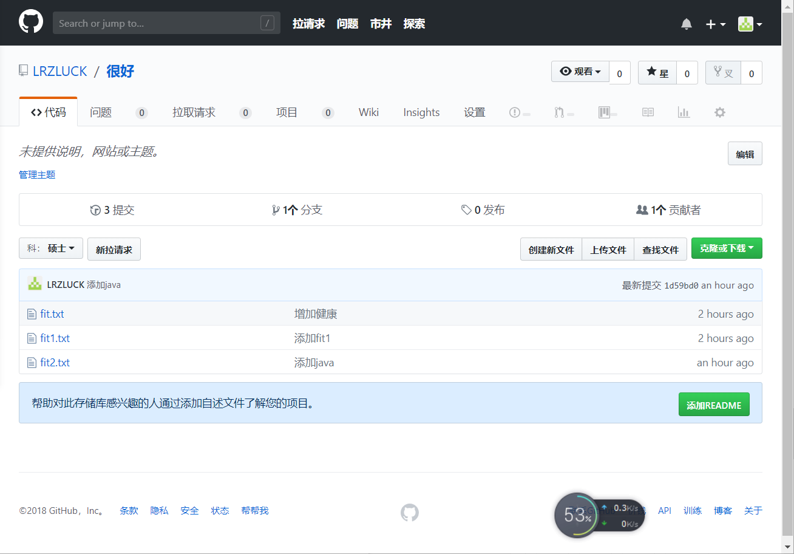The height and width of the screenshot is (554, 794).
Task: Click the pull request icon in tab bar
Action: (x=559, y=112)
